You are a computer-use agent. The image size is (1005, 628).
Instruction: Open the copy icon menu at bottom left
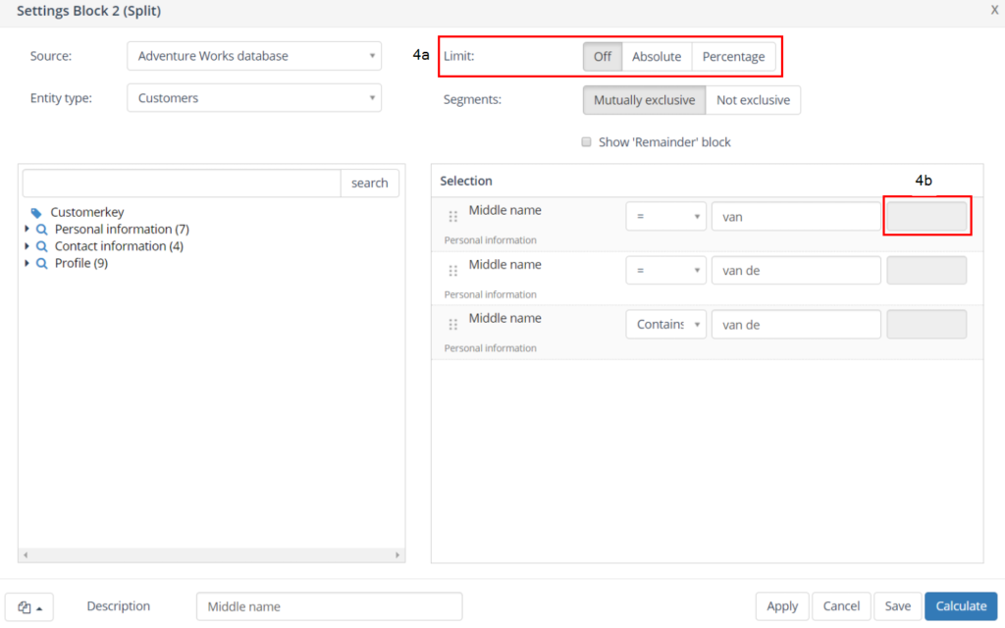(x=29, y=606)
